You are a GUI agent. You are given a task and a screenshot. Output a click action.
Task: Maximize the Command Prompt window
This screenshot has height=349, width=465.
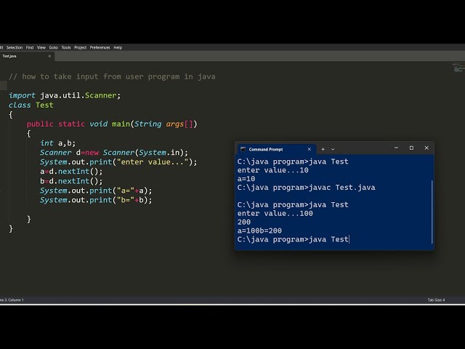411,148
